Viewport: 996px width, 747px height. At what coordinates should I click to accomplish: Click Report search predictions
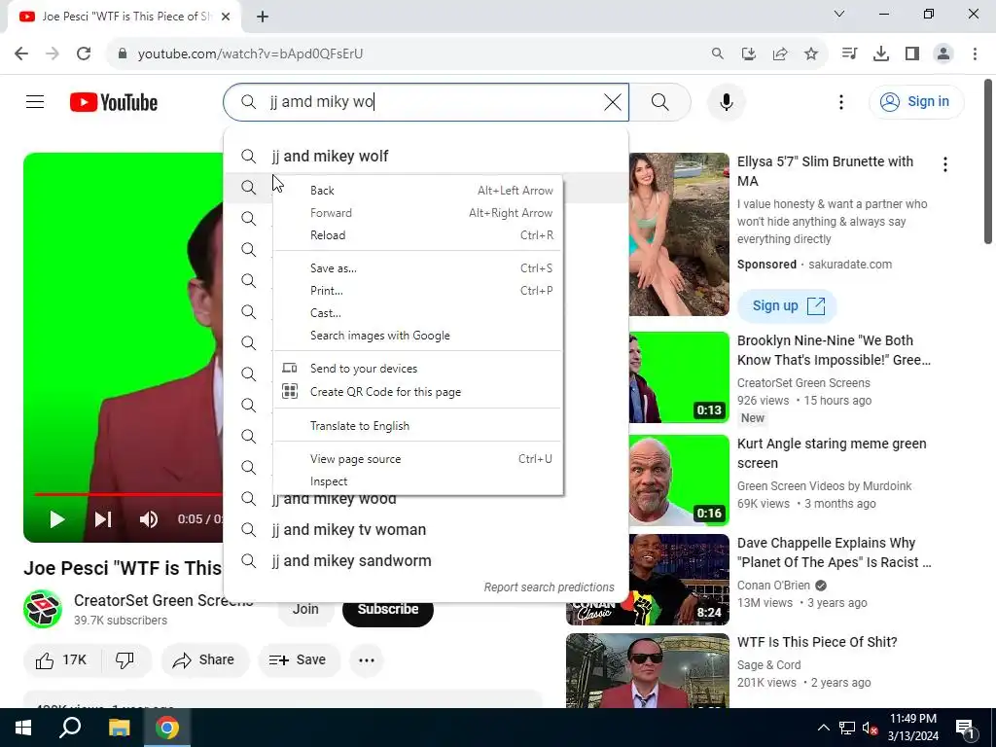pos(549,587)
